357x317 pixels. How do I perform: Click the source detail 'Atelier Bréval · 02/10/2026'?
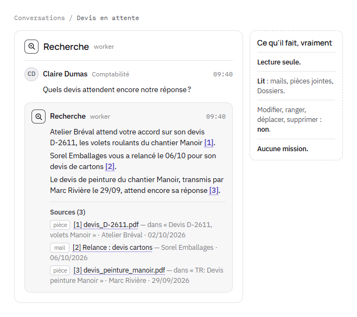pyautogui.click(x=143, y=235)
